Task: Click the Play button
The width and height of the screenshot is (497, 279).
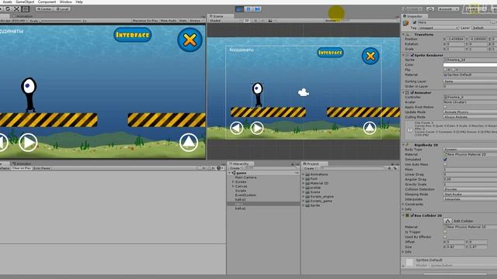Action: click(x=240, y=9)
